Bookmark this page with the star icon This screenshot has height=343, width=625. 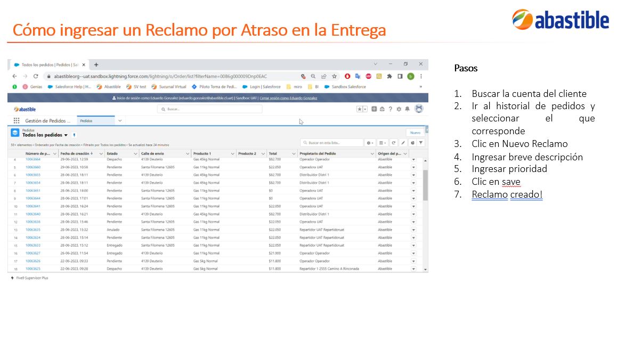pyautogui.click(x=335, y=76)
